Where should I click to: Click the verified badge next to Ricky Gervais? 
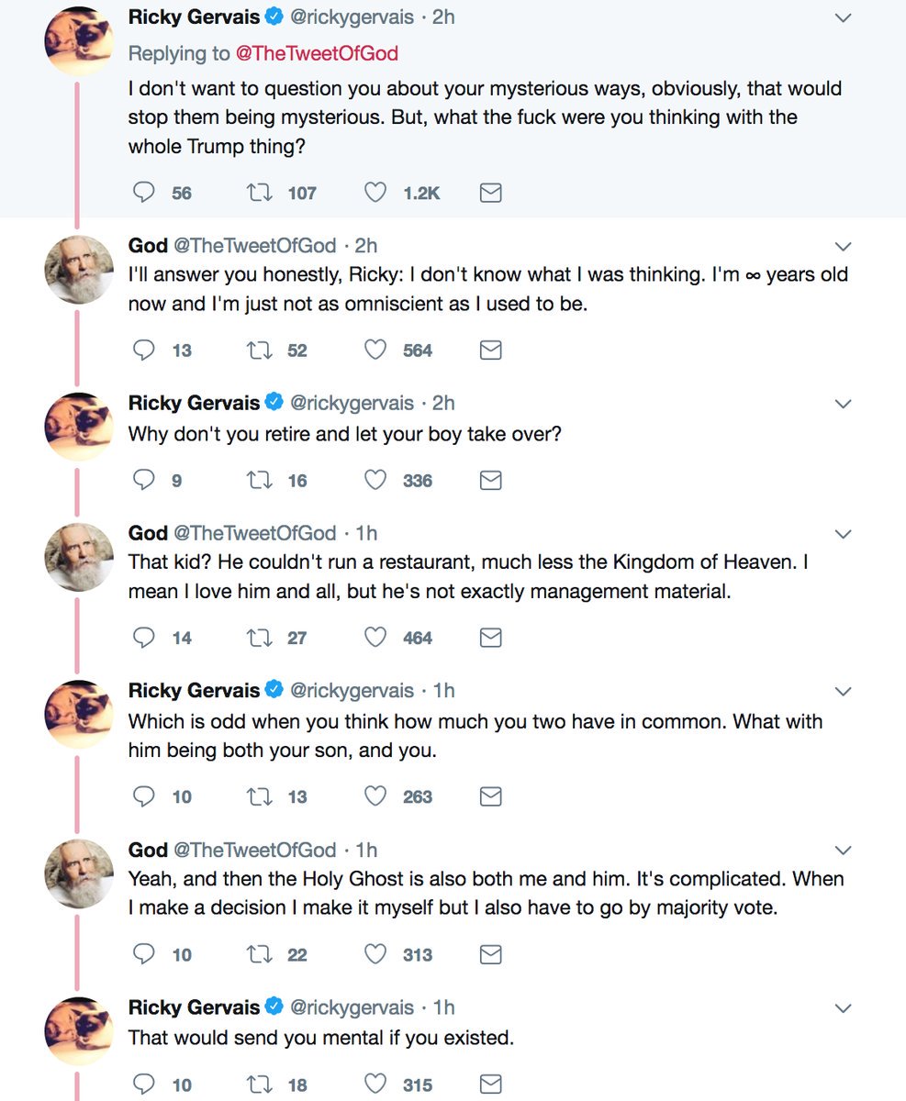pos(273,17)
